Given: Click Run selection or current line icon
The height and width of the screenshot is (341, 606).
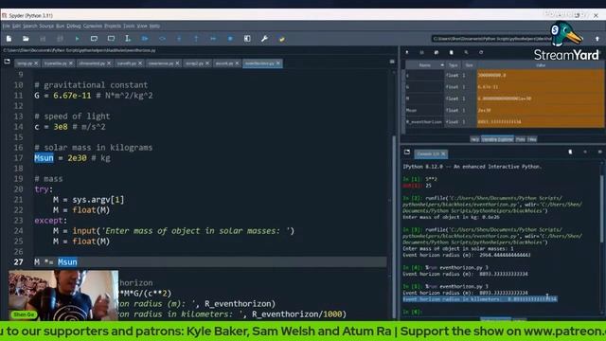Looking at the screenshot, I should [x=128, y=39].
